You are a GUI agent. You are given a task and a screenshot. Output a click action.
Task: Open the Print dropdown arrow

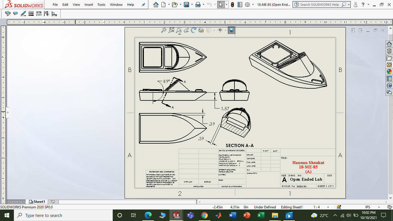tap(203, 5)
